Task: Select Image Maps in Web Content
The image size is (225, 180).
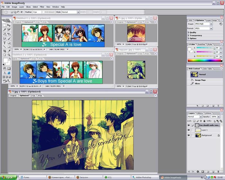Action: 200,80
